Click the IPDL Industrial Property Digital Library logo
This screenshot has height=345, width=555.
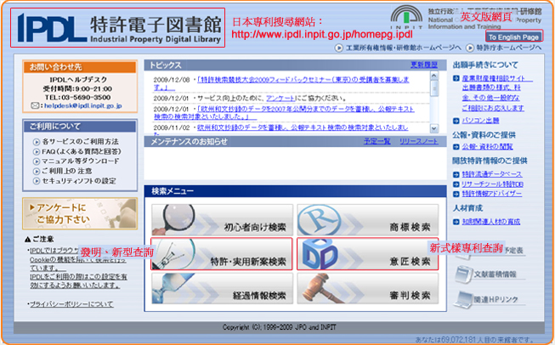pos(120,28)
